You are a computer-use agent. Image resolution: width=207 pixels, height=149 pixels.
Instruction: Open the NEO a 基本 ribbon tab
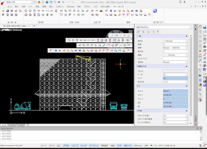click(x=105, y=6)
